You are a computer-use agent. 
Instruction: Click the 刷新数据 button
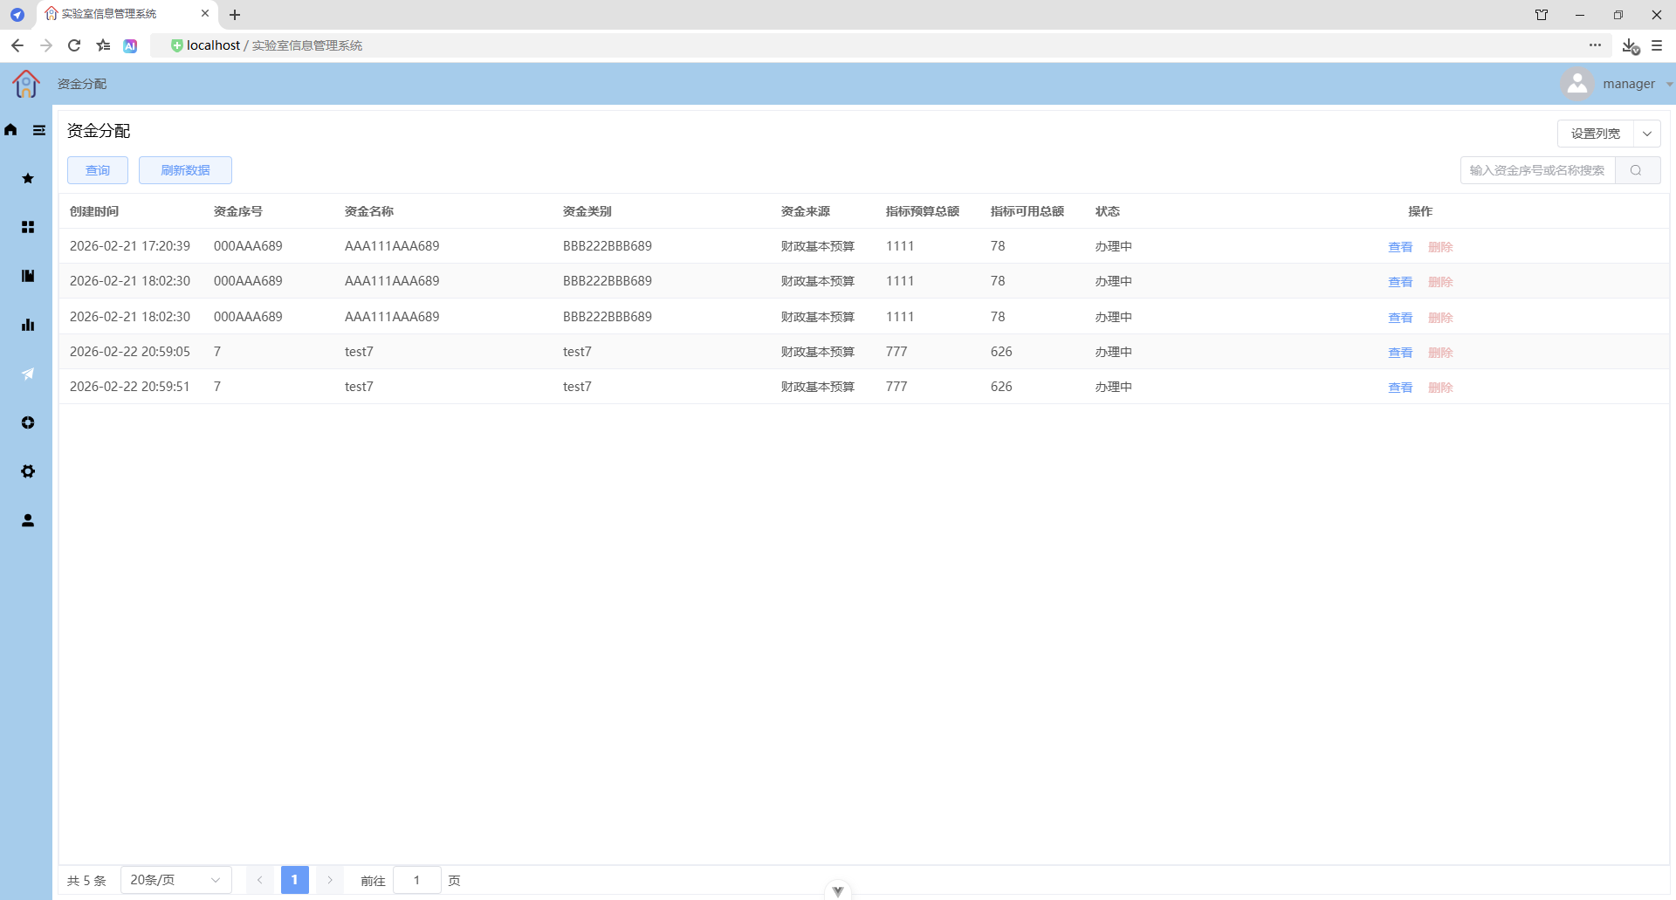(185, 170)
